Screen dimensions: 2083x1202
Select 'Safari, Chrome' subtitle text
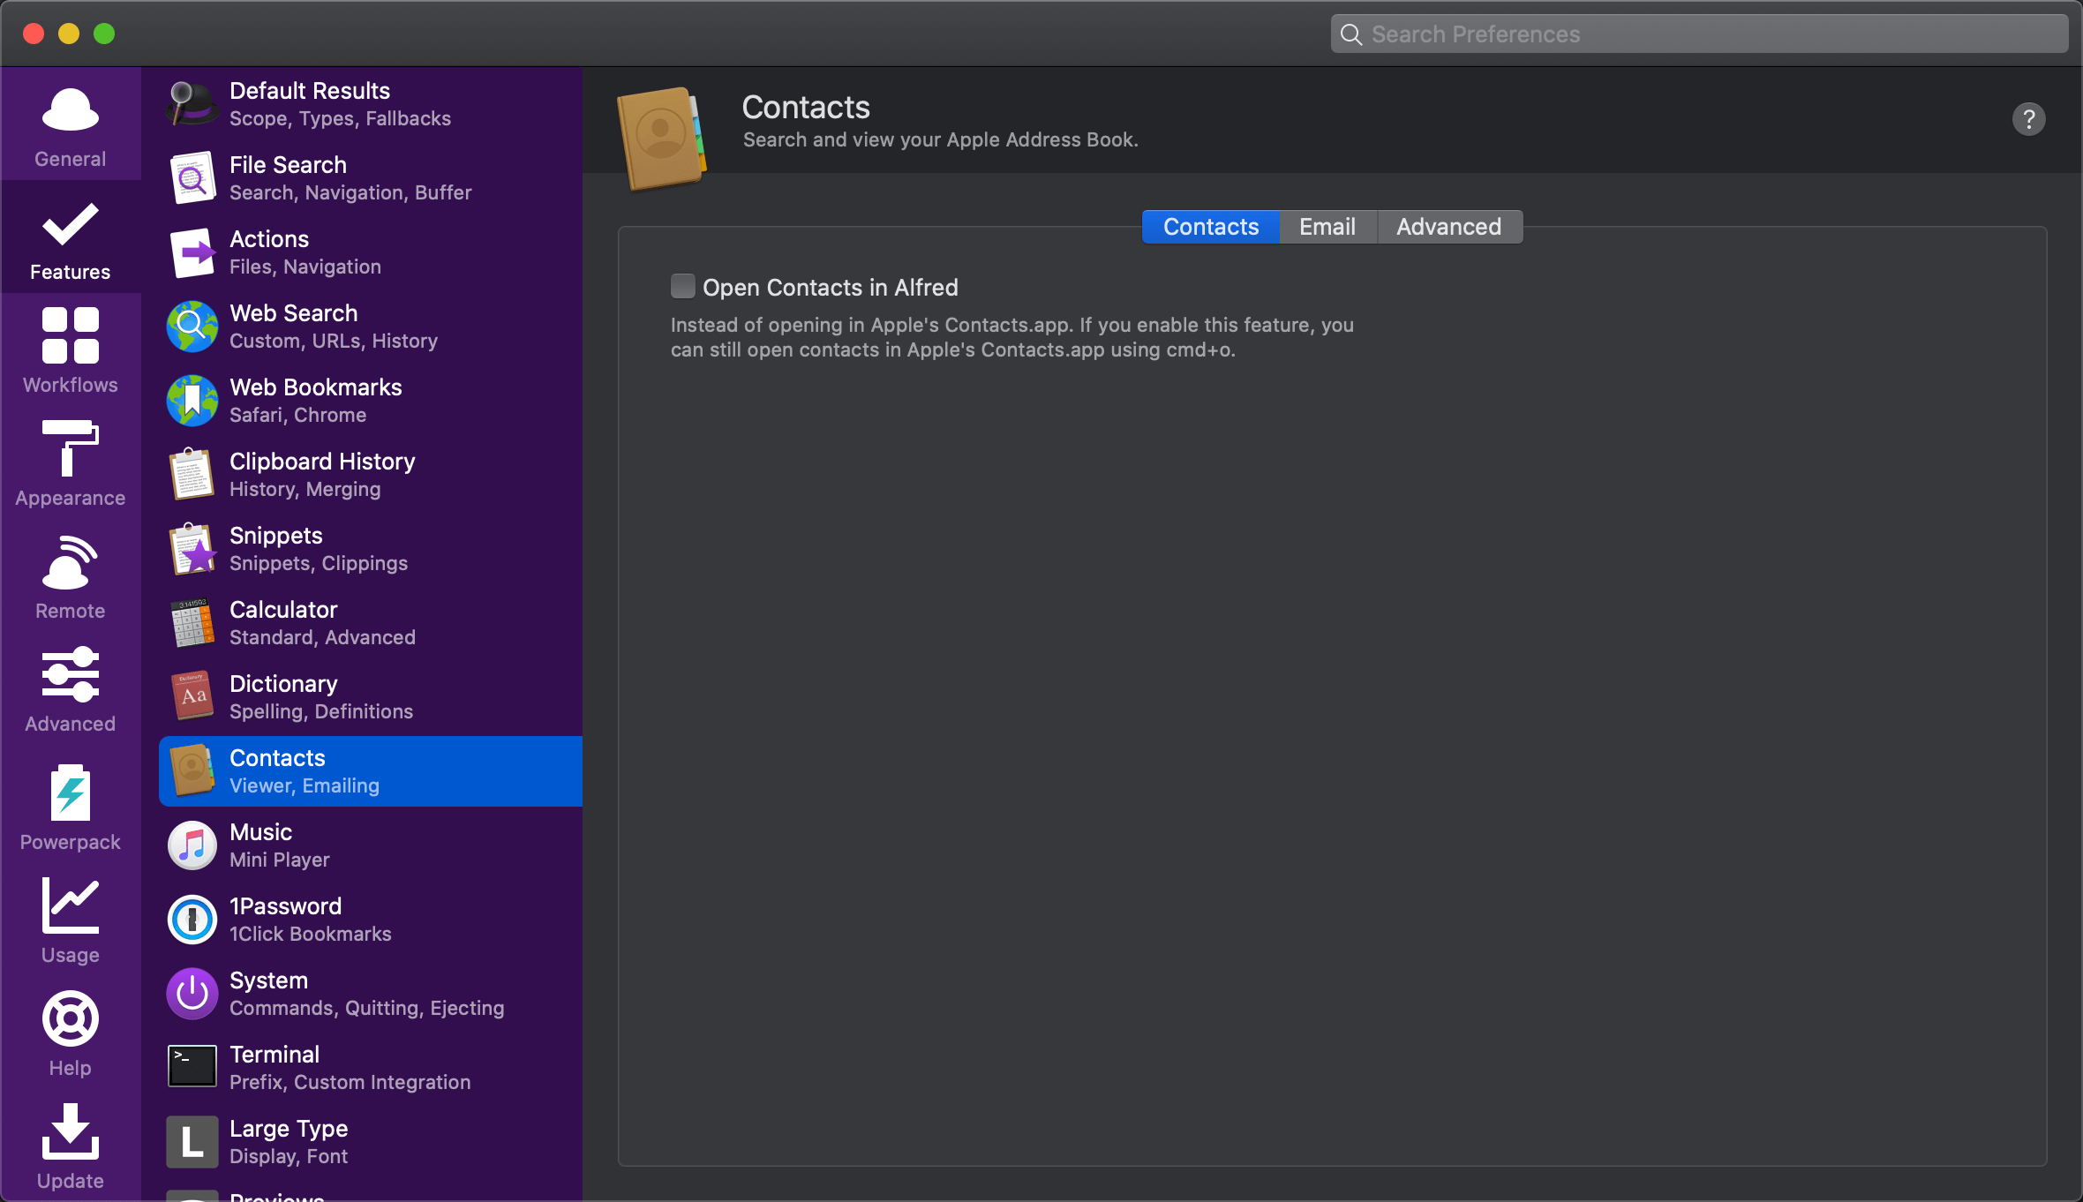click(x=297, y=415)
